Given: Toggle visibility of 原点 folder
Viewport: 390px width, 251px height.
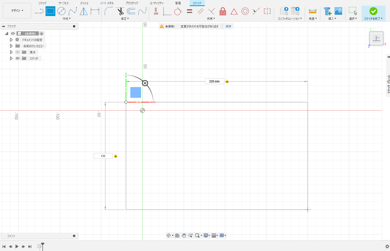Looking at the screenshot, I should tap(18, 52).
